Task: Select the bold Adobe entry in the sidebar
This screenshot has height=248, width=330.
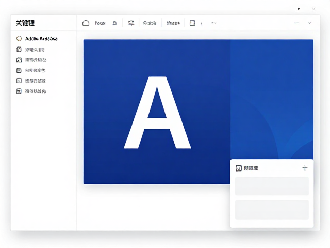Action: pyautogui.click(x=41, y=39)
